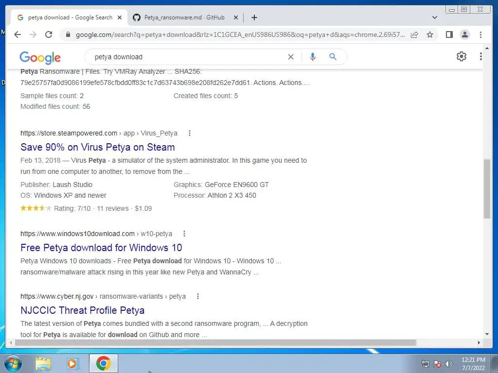Click the www.cyber.nj.gov URL breadcrumb

point(103,296)
